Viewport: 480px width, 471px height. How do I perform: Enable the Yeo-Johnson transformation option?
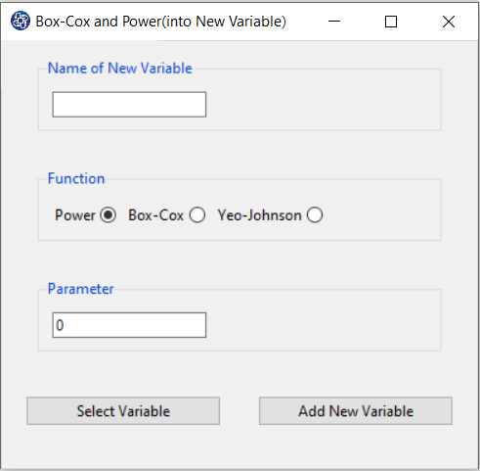click(x=315, y=215)
